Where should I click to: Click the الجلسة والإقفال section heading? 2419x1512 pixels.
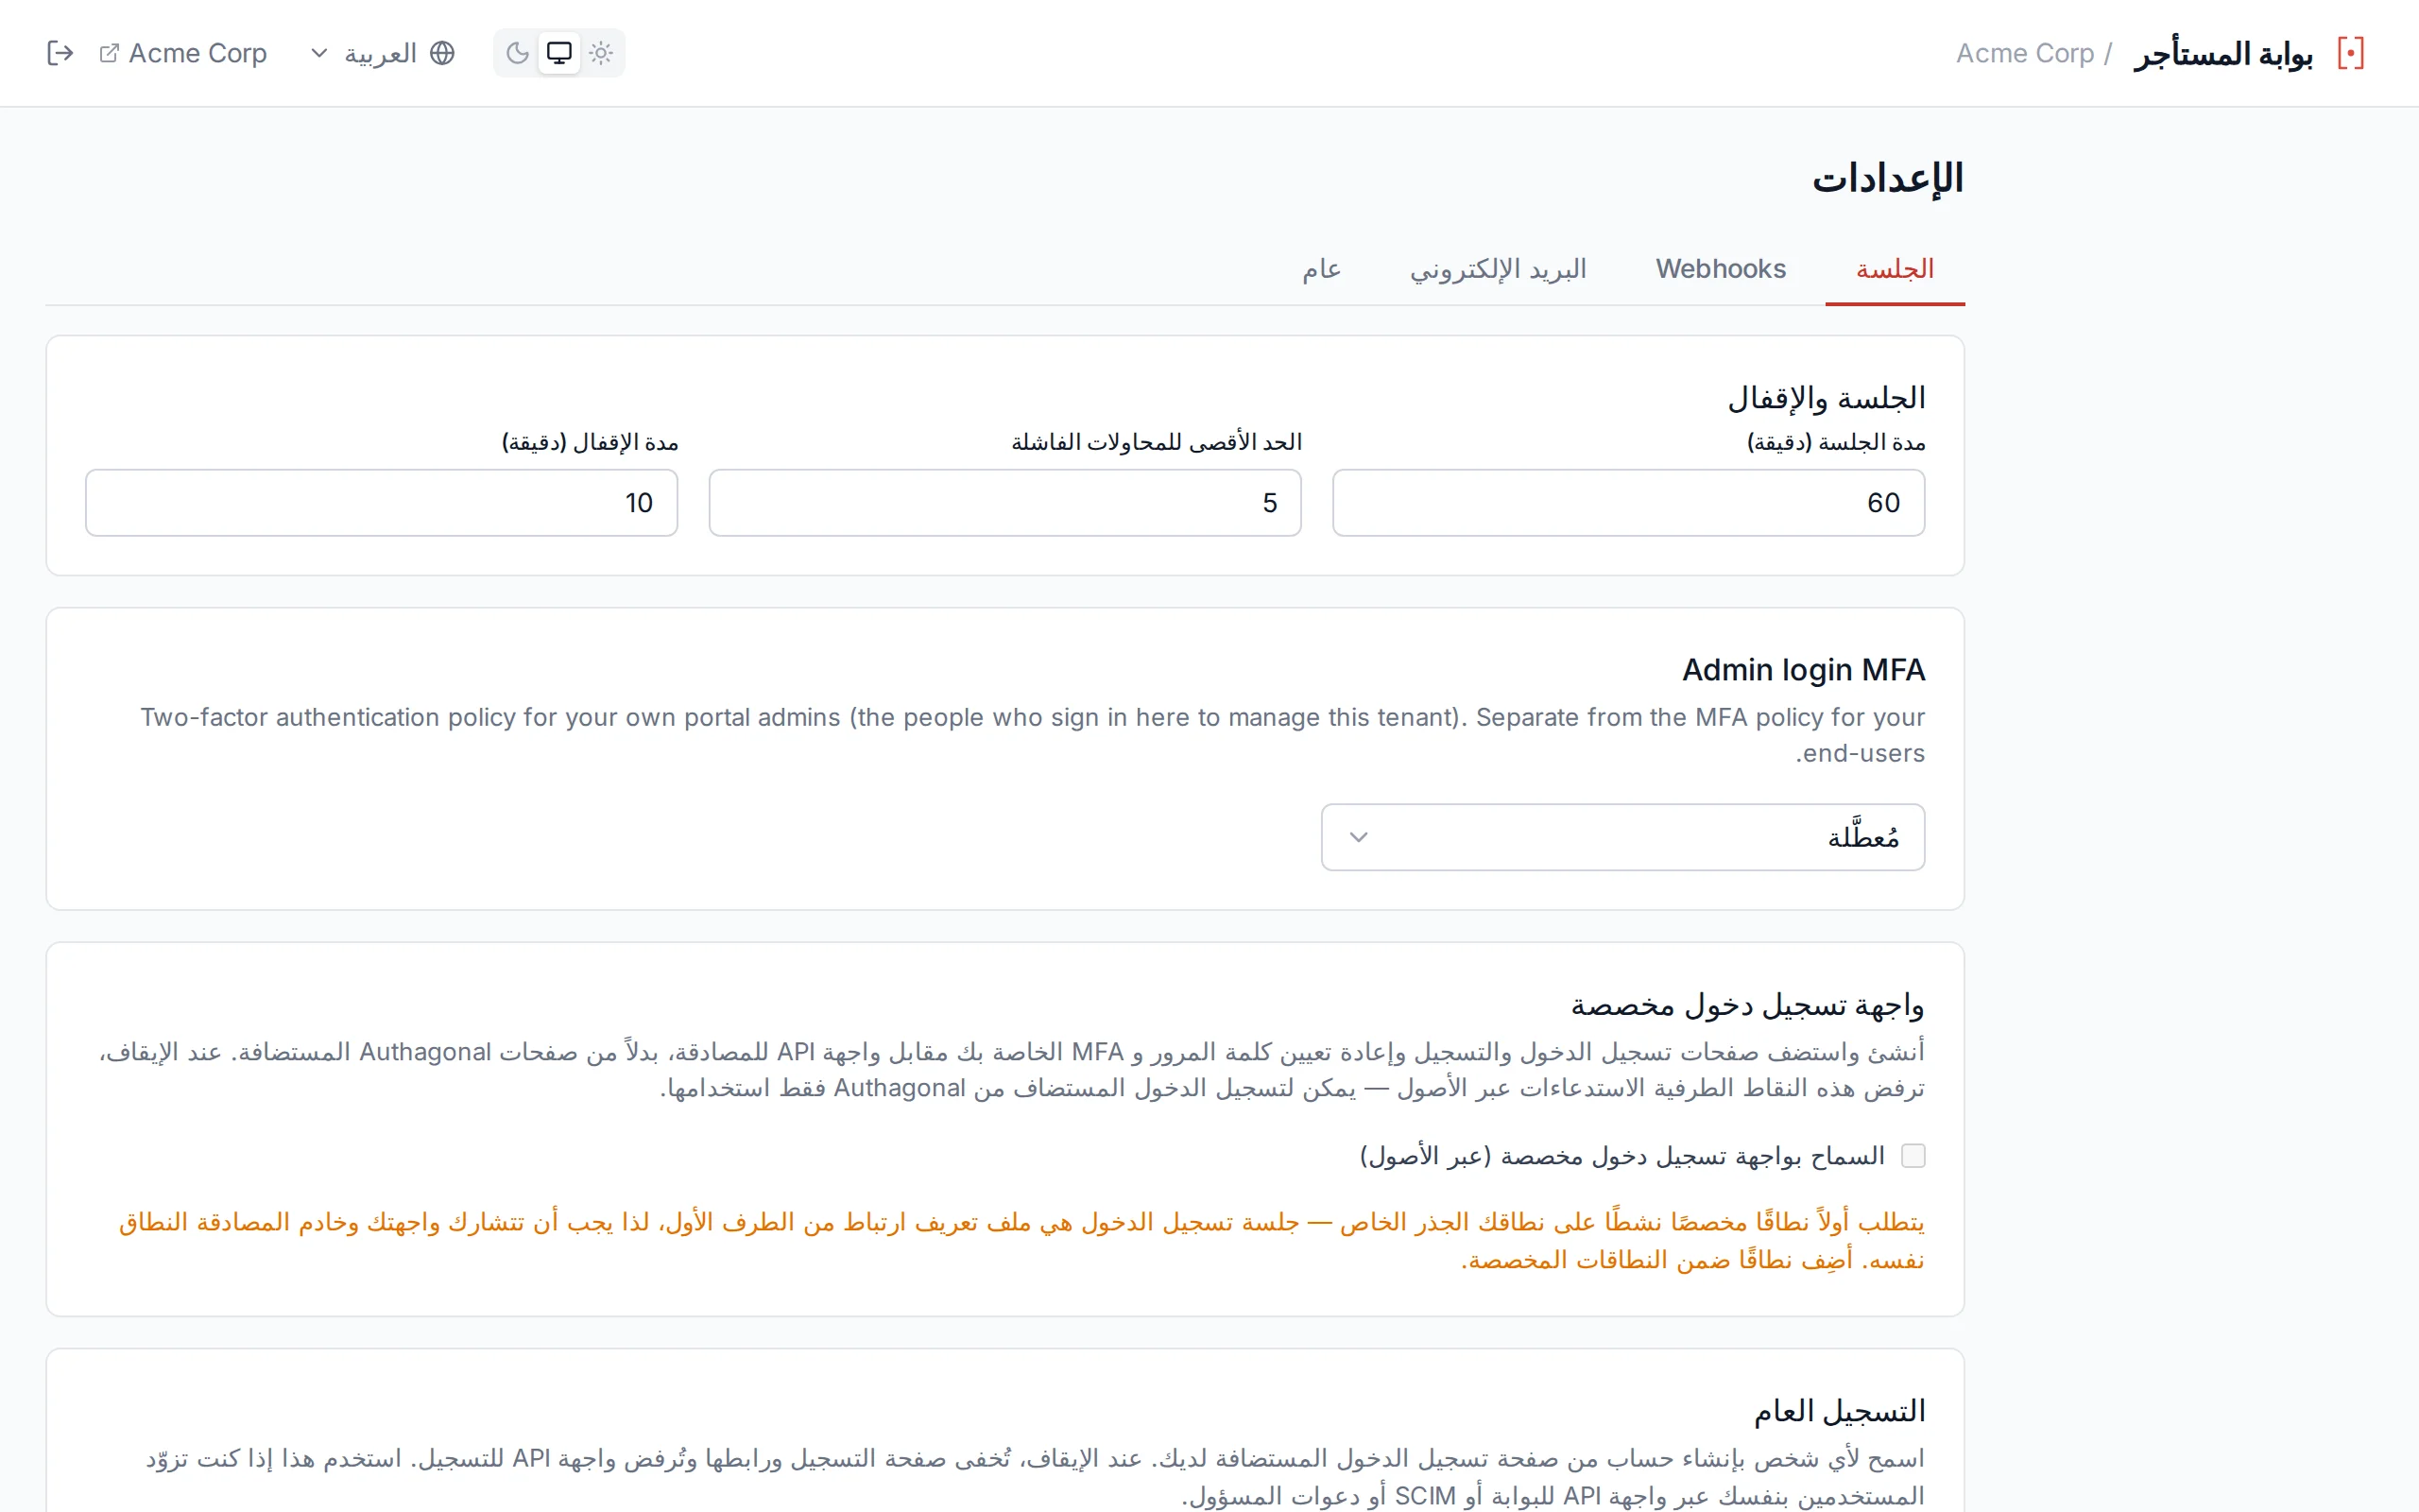1827,398
